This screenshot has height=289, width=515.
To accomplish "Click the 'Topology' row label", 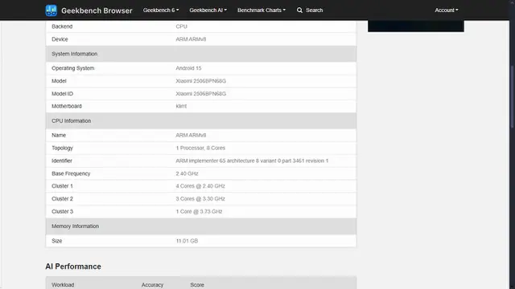I will point(63,148).
